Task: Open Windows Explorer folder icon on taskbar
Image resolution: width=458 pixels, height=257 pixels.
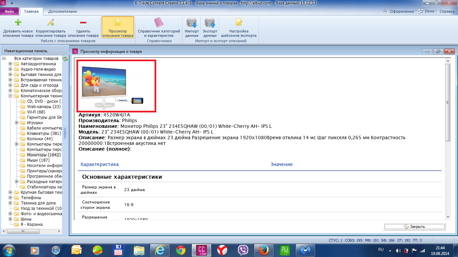Action: 139,250
